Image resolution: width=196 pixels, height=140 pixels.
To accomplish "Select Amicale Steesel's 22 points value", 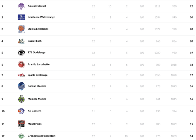I will tap(191, 6).
